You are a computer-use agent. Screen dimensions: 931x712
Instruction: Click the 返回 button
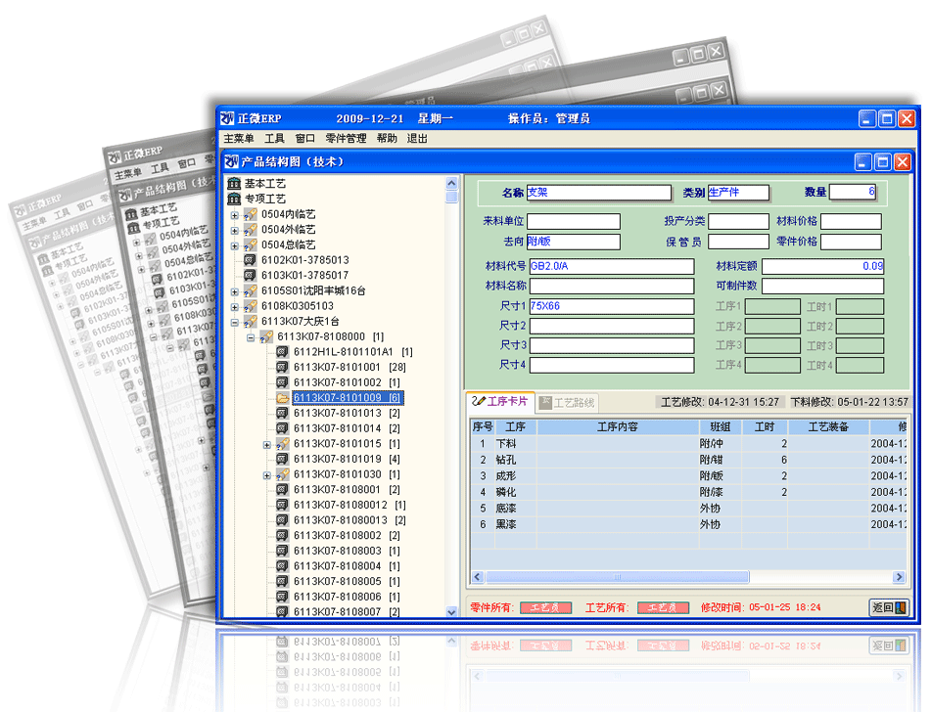click(889, 607)
